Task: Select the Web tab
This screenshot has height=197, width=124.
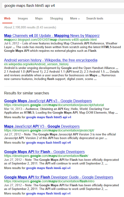Action: (x=7, y=18)
